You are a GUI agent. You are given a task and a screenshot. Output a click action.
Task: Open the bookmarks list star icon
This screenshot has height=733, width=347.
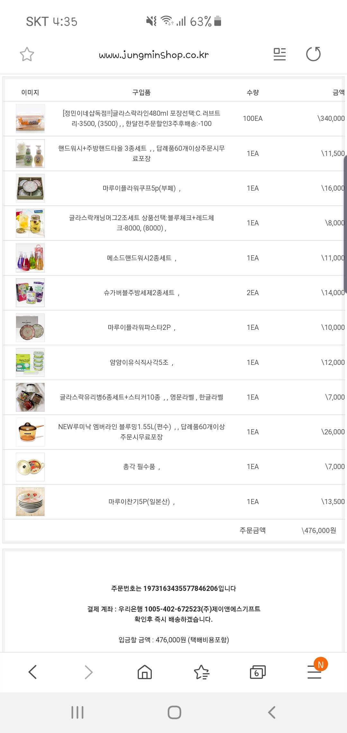click(x=201, y=672)
